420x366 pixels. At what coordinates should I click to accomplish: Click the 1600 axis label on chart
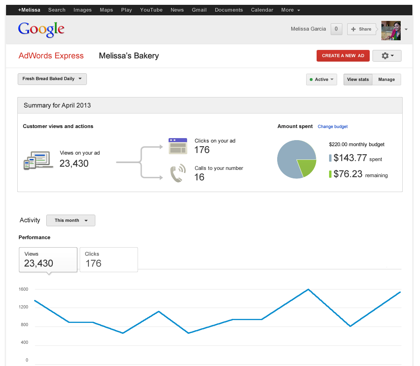23,289
